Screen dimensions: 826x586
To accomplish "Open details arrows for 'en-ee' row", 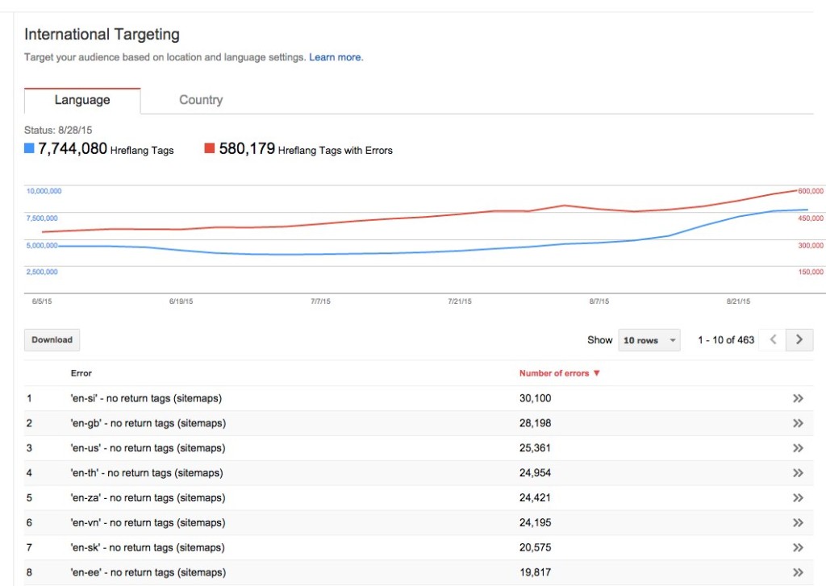I will click(798, 572).
